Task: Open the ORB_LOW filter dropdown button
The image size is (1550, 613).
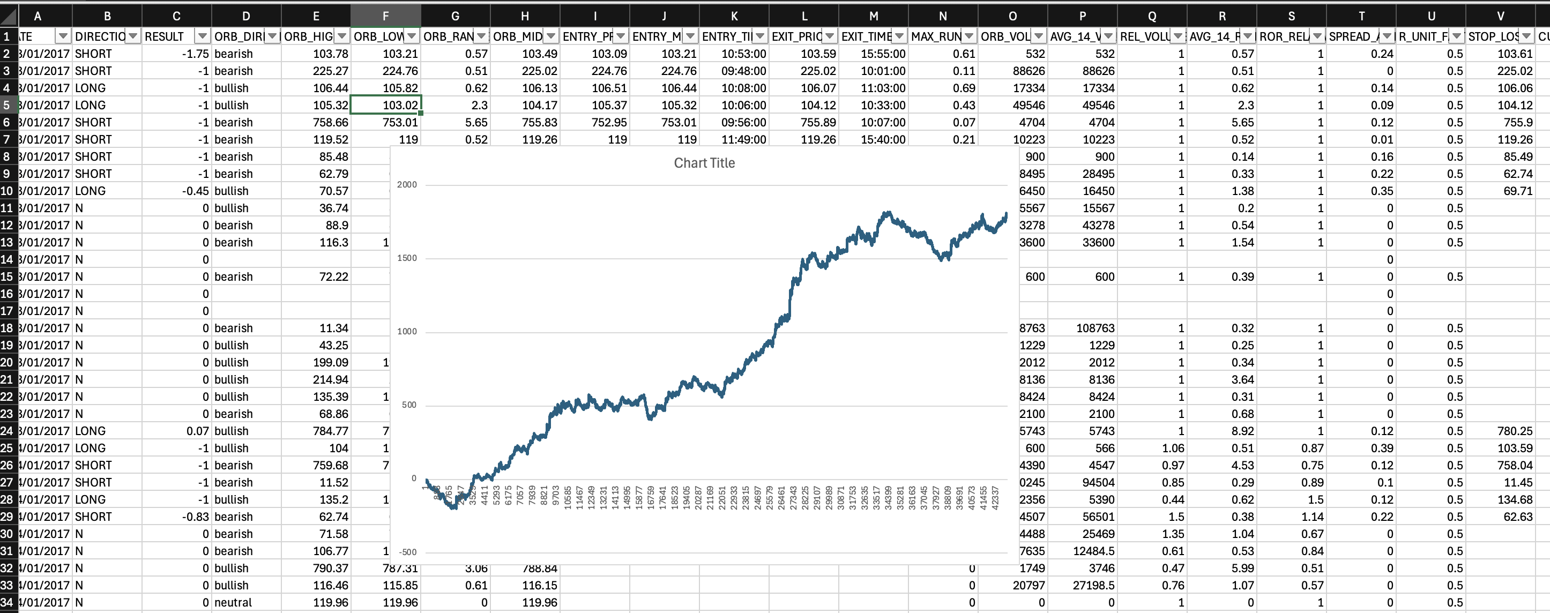Action: click(412, 36)
